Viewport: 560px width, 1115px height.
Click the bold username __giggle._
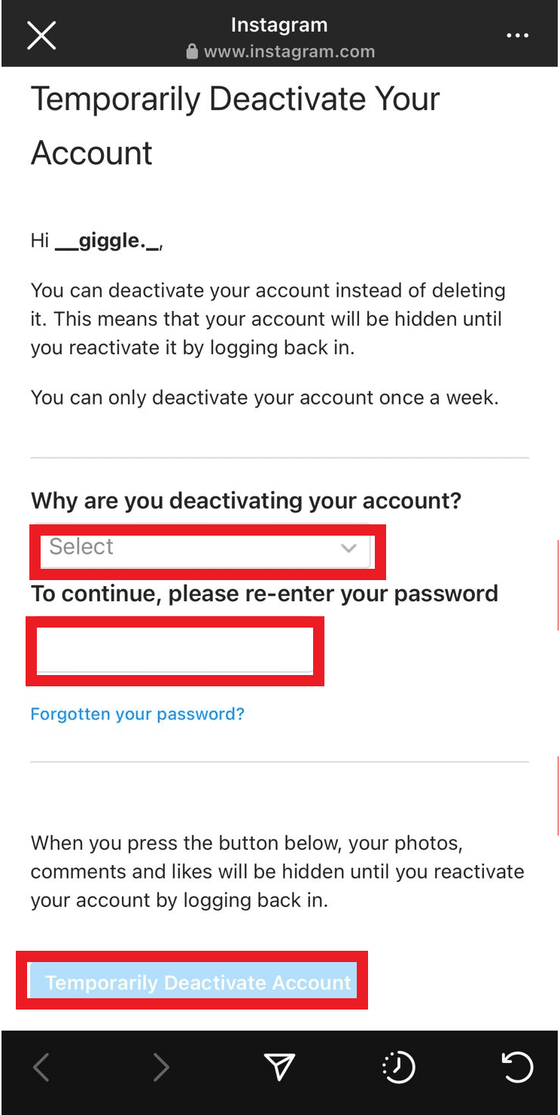coord(107,241)
